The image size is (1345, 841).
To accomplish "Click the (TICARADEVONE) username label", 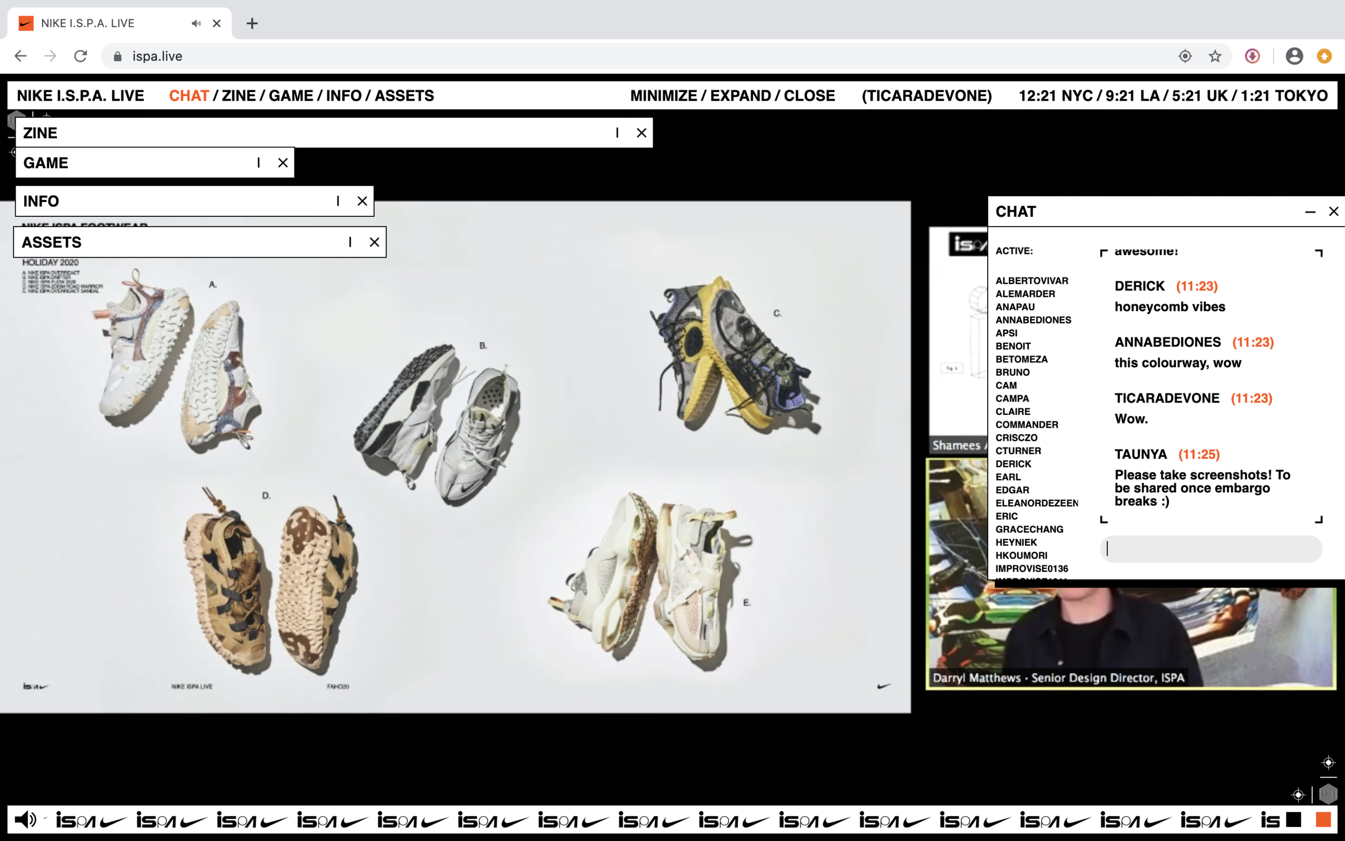I will tap(927, 96).
